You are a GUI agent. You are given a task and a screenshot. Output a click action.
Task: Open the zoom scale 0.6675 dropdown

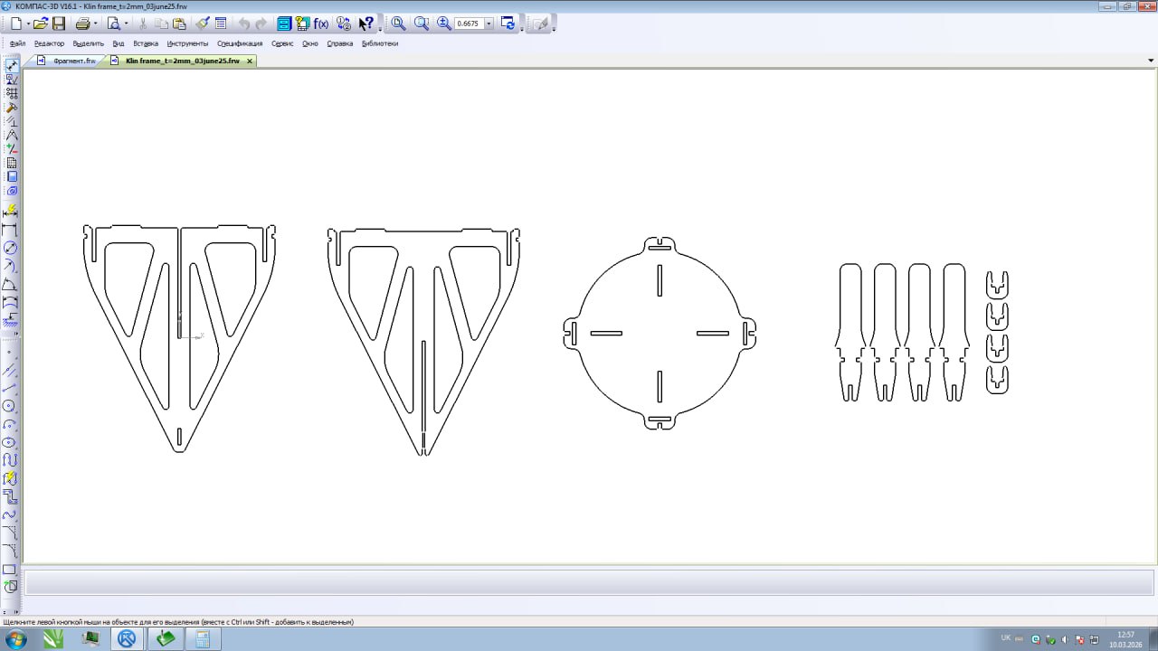(x=489, y=24)
